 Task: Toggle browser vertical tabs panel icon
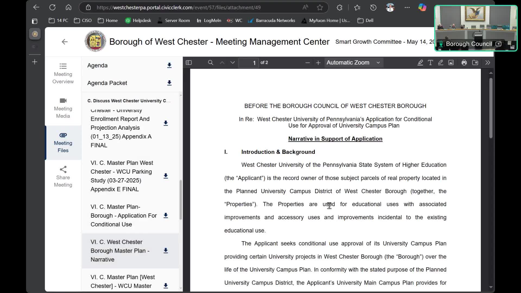tap(34, 21)
